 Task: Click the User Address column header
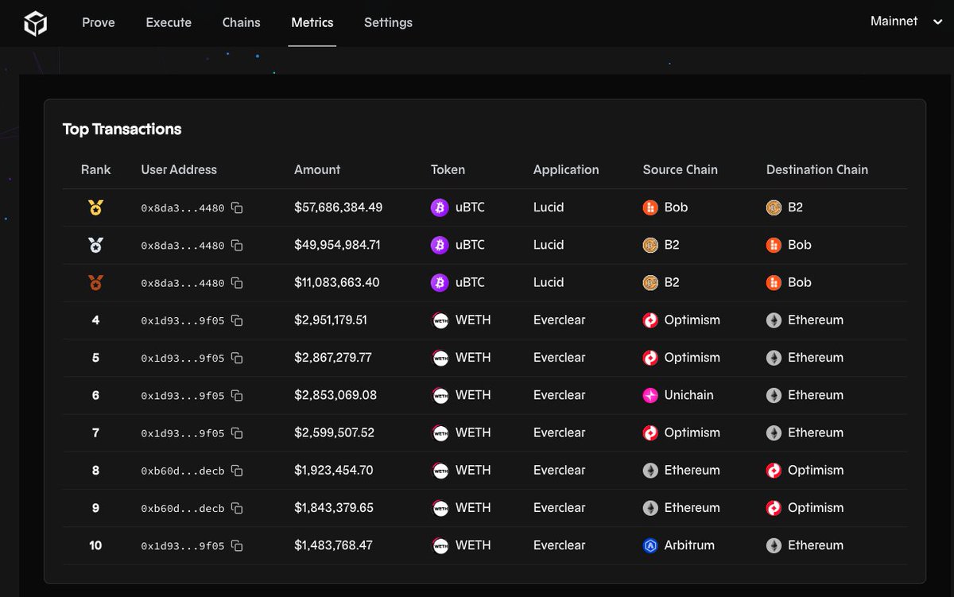click(179, 169)
